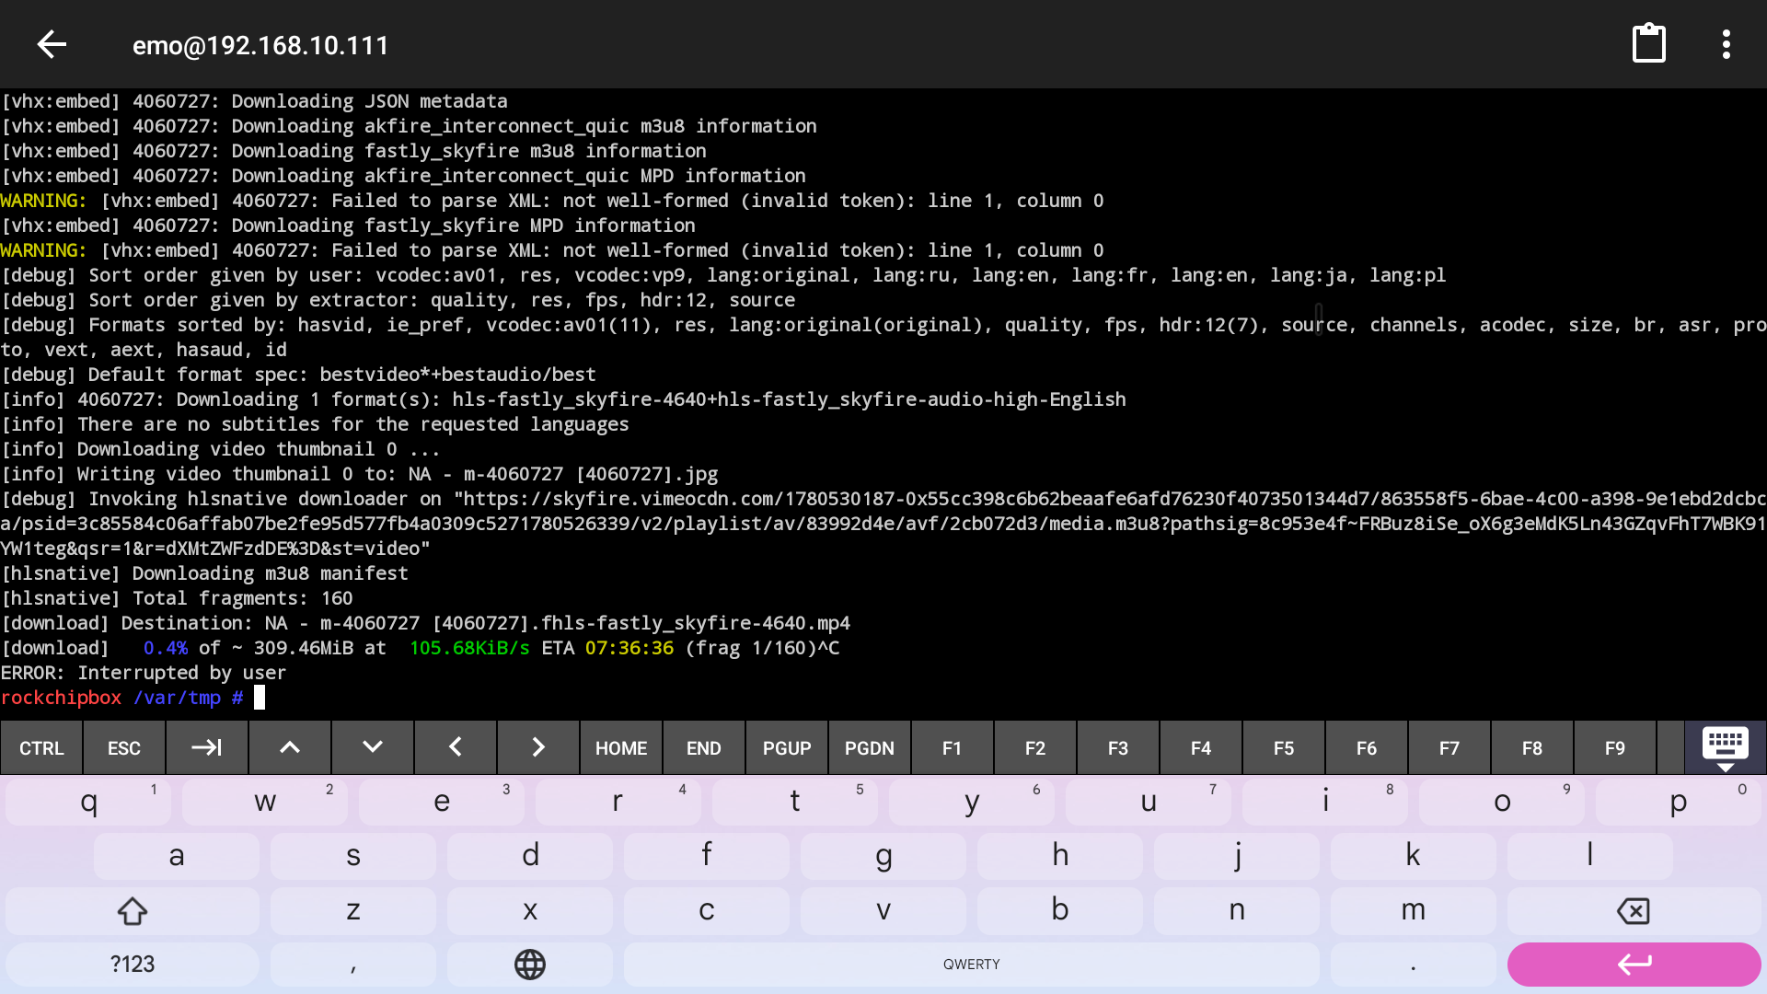Tap the c key
Screen dimensions: 1767x994
(707, 910)
